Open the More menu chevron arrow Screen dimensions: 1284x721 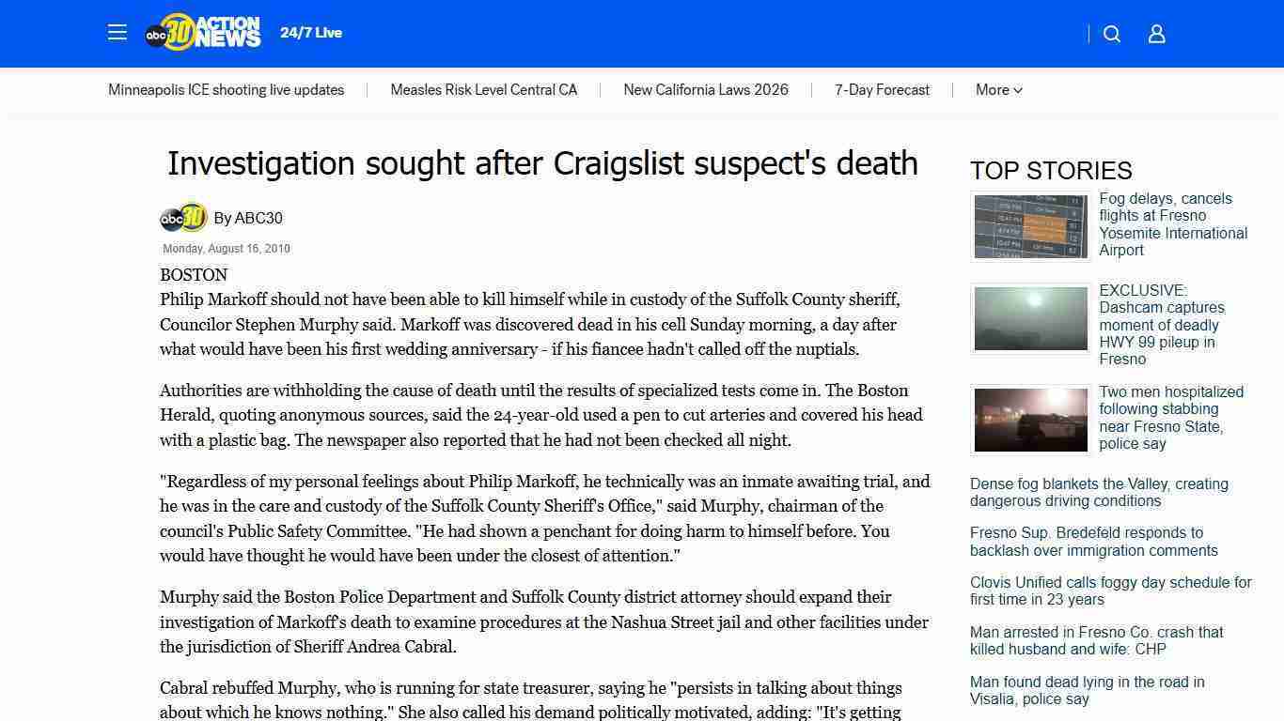pos(1021,90)
